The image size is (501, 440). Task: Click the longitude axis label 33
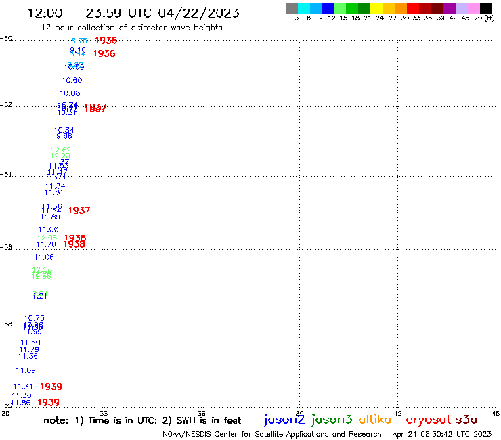tap(104, 414)
